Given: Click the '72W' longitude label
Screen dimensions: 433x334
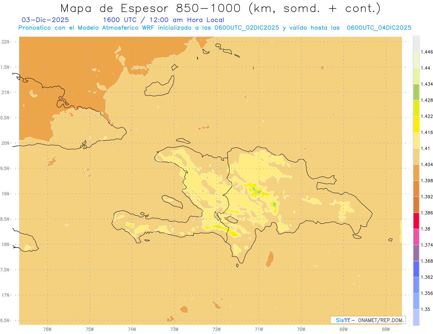Looking at the screenshot, I should [216, 329].
